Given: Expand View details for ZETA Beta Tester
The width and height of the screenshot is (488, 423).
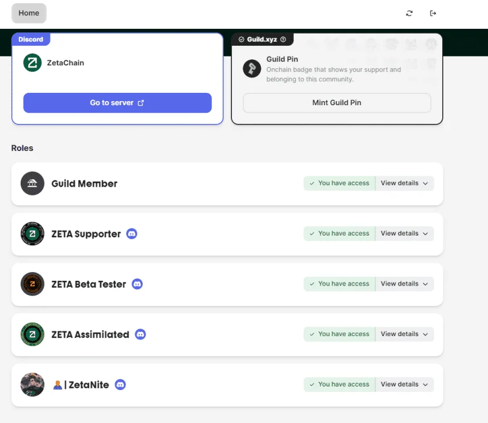Looking at the screenshot, I should (404, 284).
